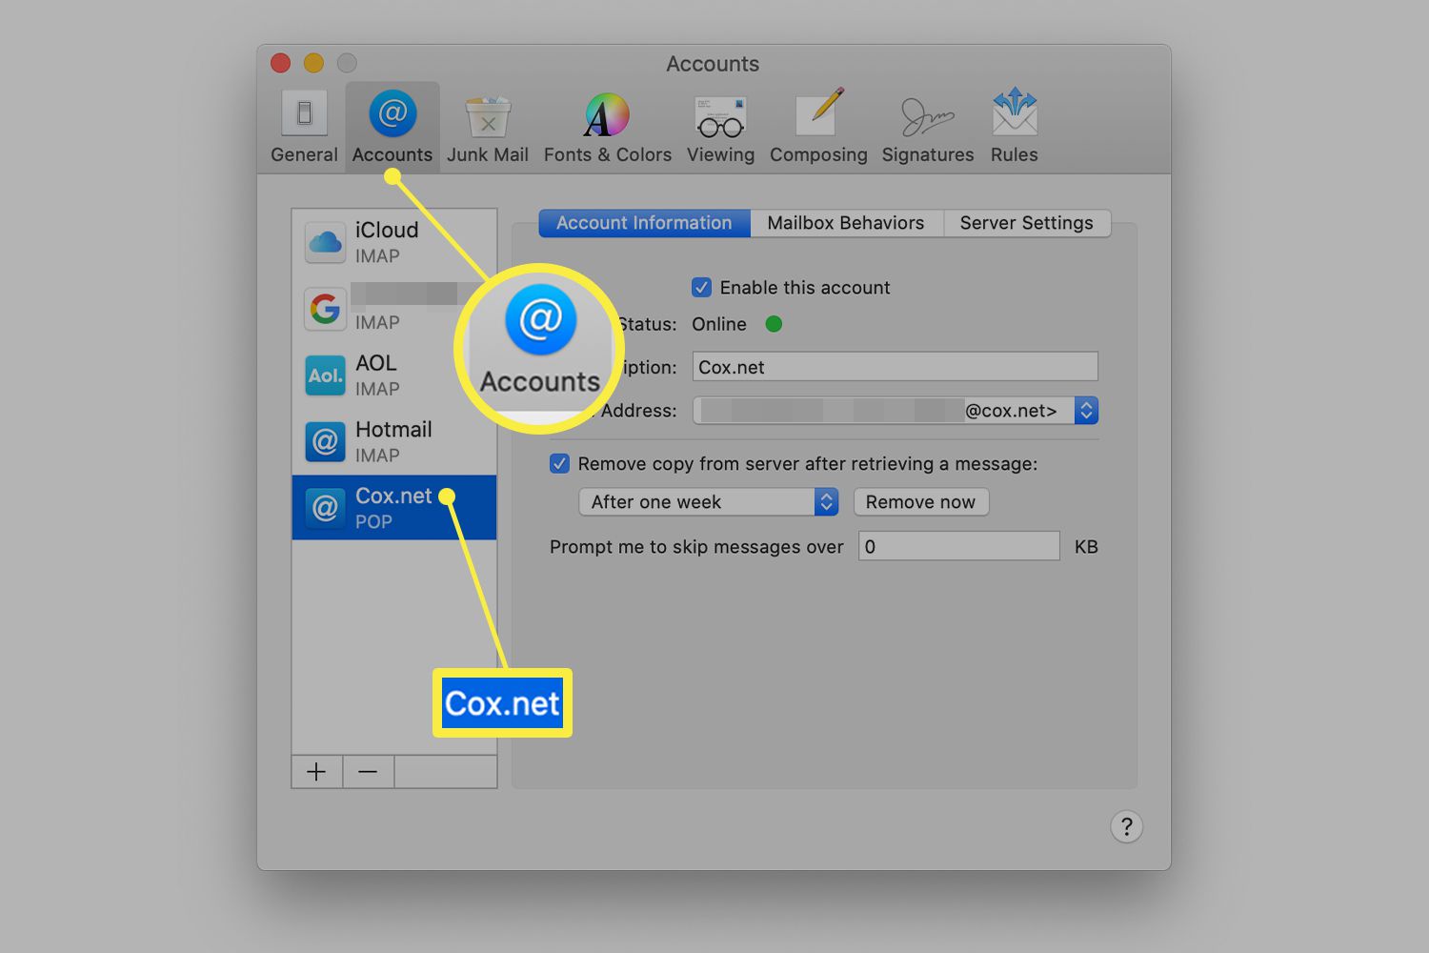Select the Google account icon
Image resolution: width=1429 pixels, height=953 pixels.
click(325, 309)
